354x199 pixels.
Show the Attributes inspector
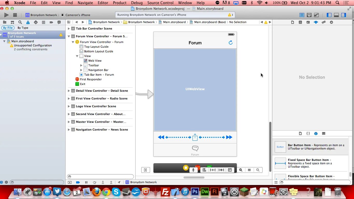316,22
